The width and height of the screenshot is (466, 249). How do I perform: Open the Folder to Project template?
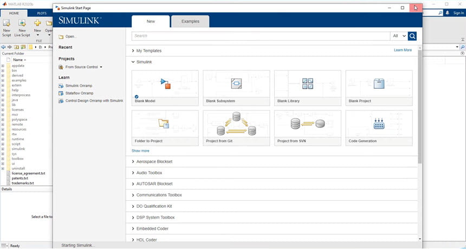coord(165,128)
